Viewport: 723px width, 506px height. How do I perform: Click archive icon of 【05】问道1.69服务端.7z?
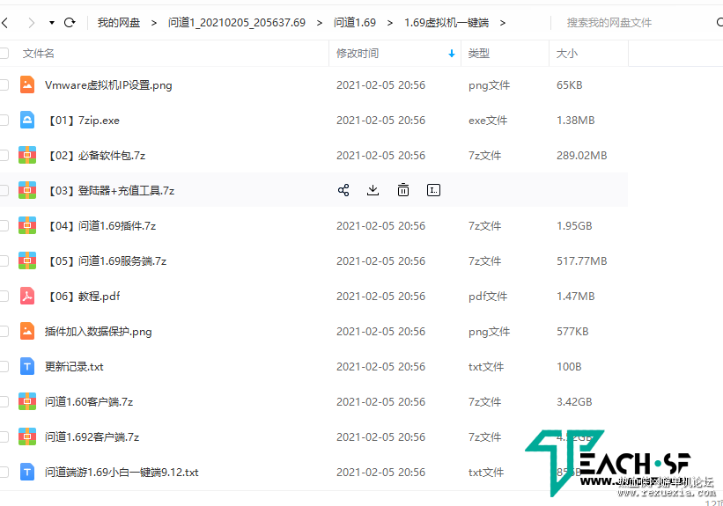click(x=27, y=260)
